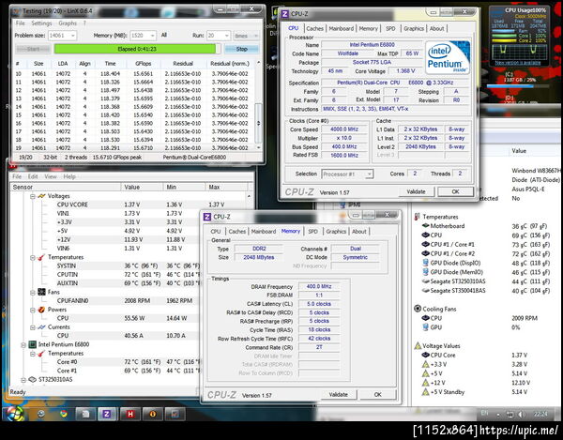Screen dimensions: 563x440
Task: Open the times unit dropdown in LinX
Action: pos(255,36)
